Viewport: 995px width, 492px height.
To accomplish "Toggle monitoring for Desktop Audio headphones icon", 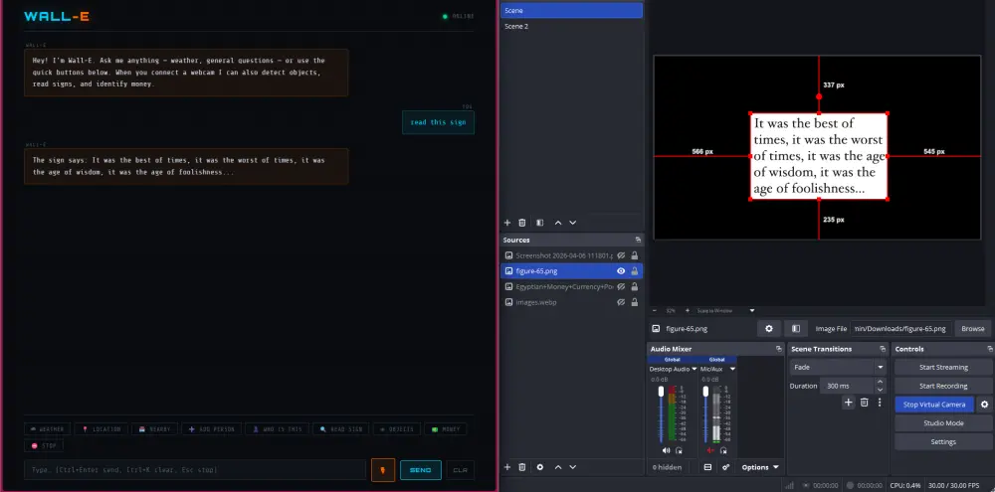I will point(679,450).
